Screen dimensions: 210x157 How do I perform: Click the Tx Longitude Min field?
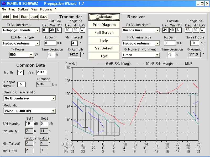coord(76,30)
